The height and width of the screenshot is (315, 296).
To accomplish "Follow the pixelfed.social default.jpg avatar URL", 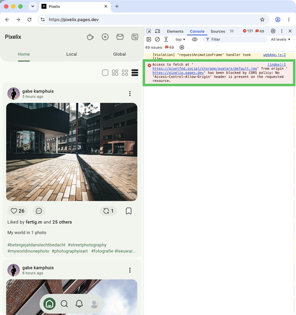I will (x=205, y=69).
